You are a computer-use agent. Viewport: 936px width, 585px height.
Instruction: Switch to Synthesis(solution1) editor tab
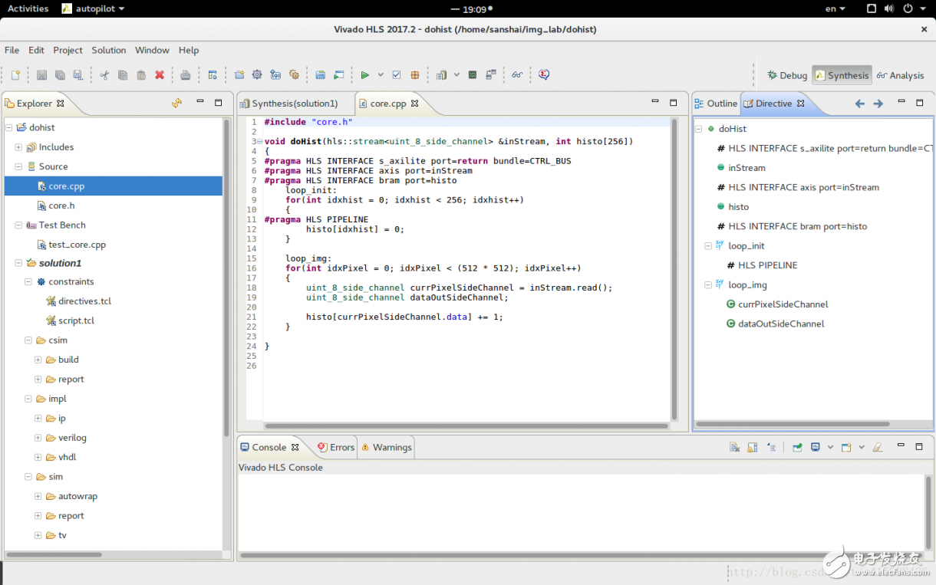tap(295, 104)
